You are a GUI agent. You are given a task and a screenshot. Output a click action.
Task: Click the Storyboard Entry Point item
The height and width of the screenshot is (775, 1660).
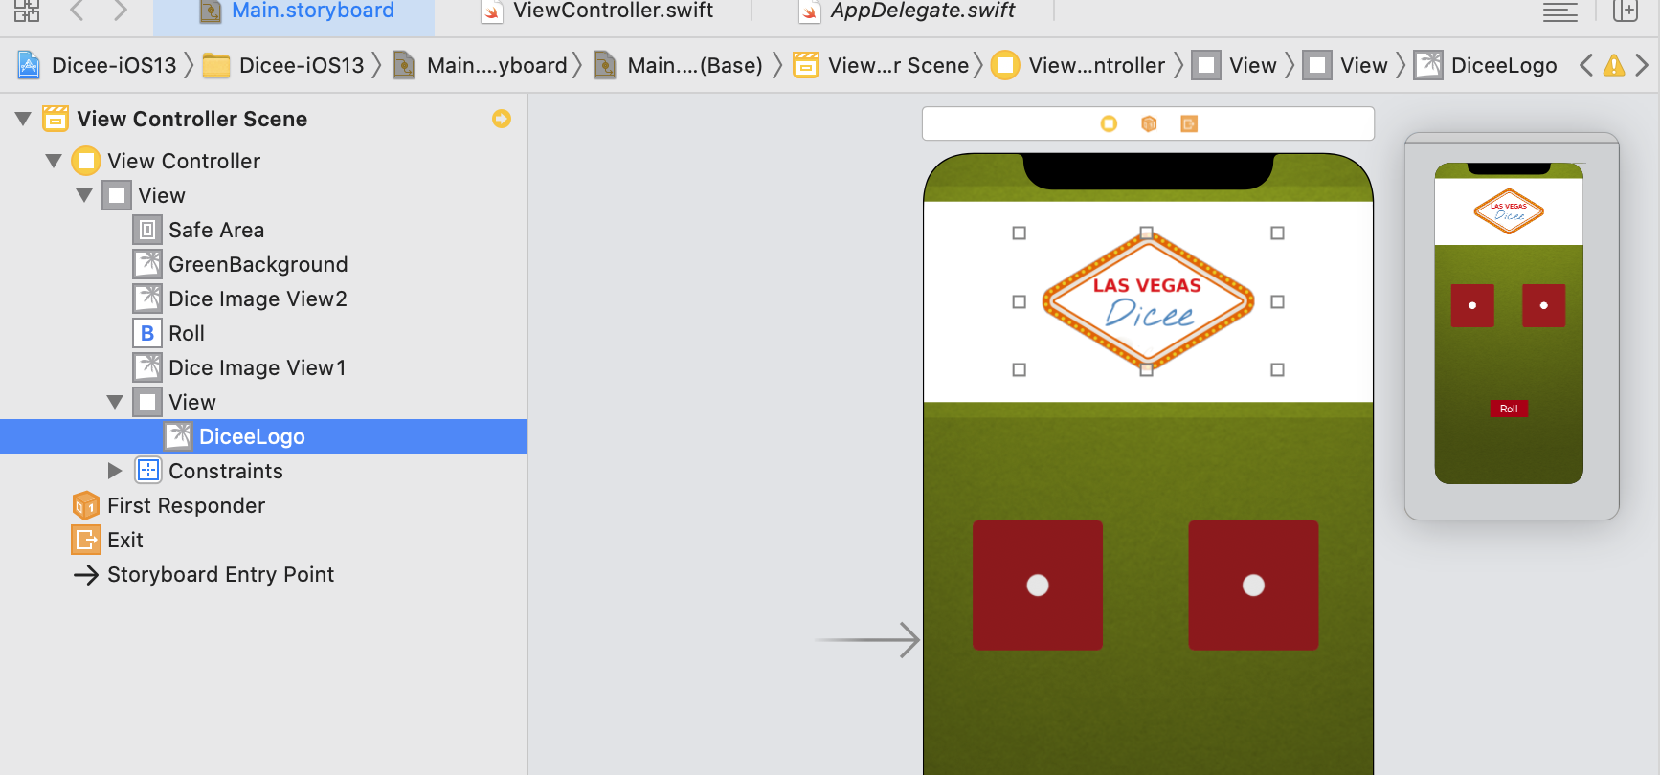[220, 574]
